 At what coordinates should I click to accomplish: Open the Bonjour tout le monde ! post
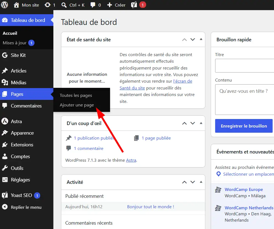(151, 207)
